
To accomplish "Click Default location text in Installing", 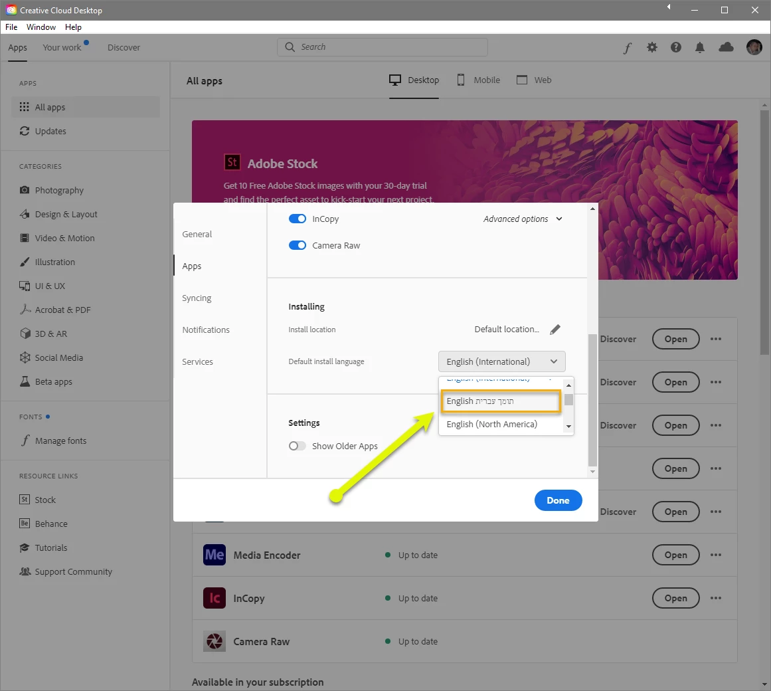I will pos(507,330).
